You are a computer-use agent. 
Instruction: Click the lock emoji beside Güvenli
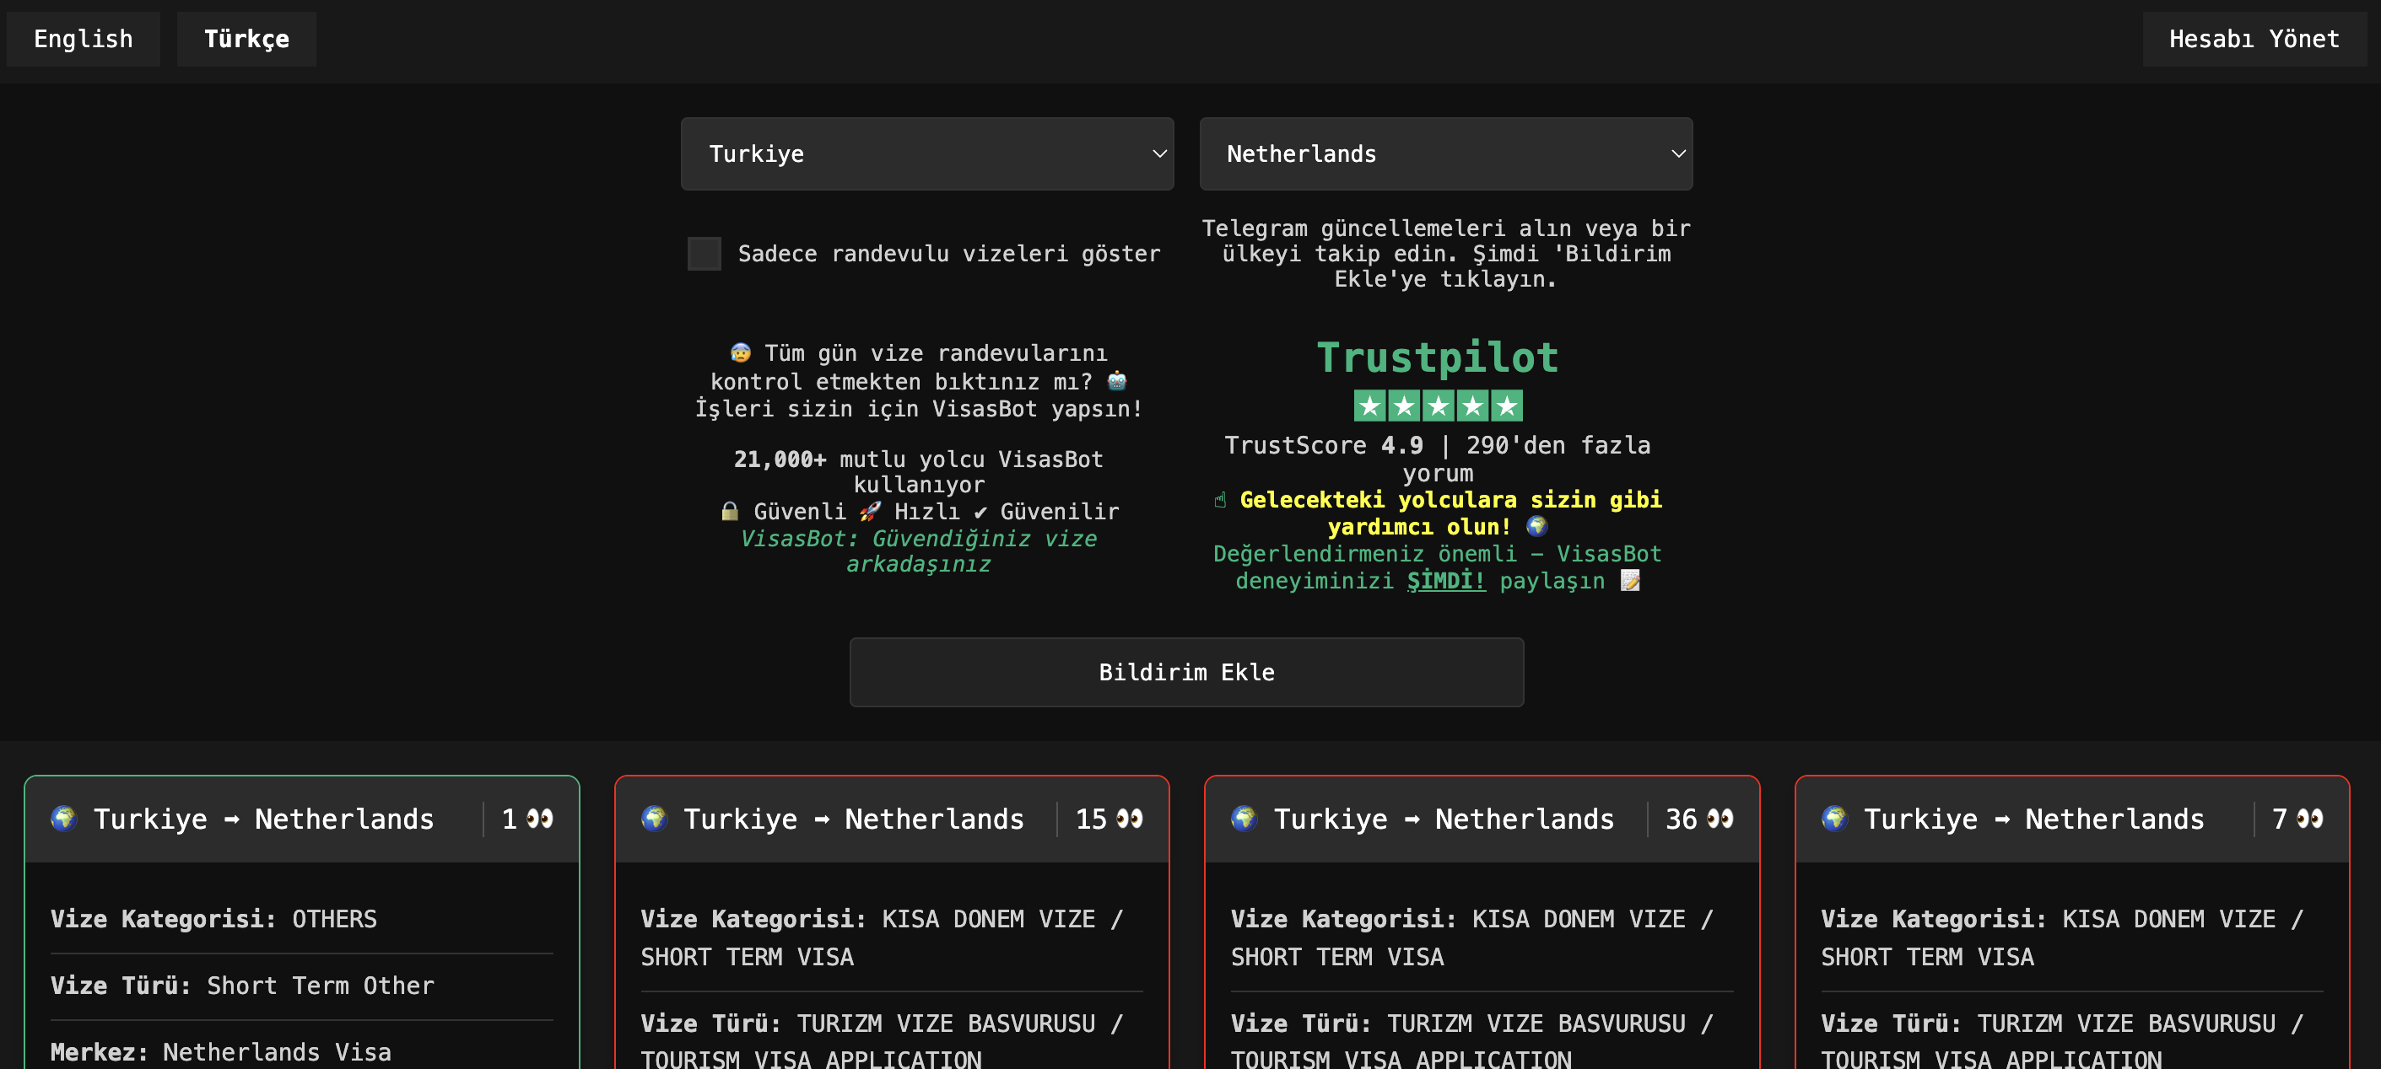729,511
